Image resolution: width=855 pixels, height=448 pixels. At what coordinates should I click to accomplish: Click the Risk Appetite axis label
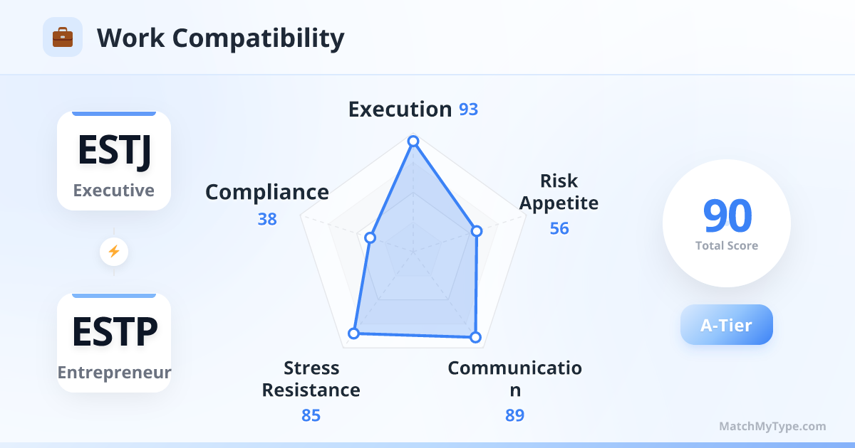point(559,192)
